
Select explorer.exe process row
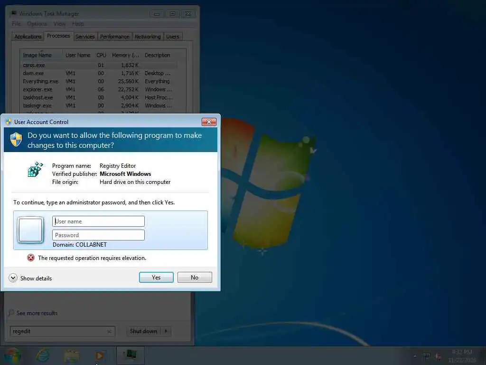pyautogui.click(x=99, y=89)
